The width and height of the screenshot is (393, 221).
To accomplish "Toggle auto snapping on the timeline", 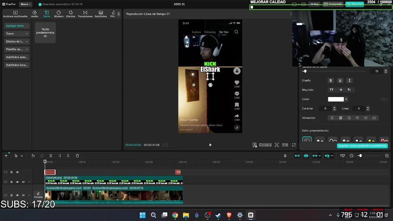I will 306,156.
